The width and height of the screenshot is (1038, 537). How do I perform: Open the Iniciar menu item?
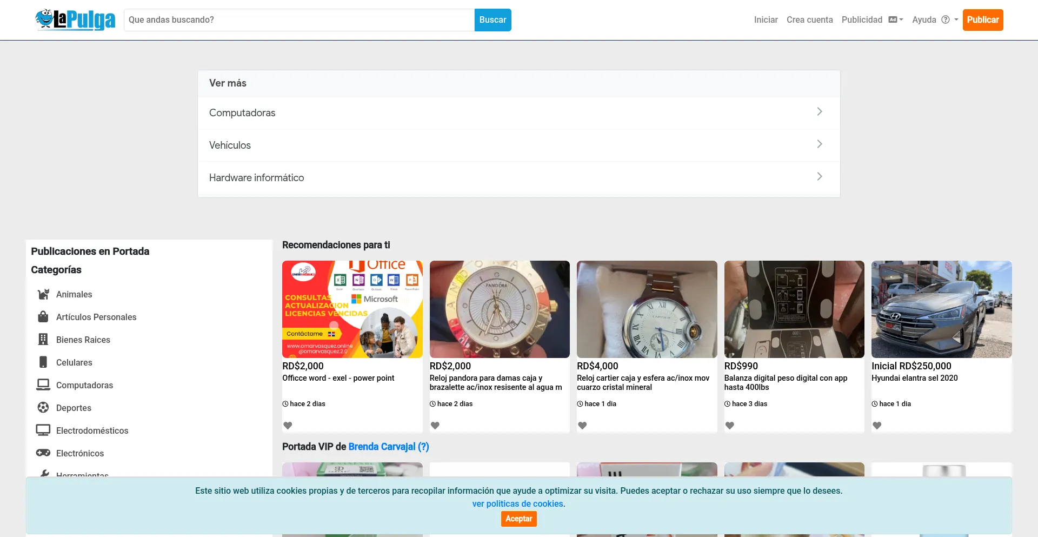766,19
